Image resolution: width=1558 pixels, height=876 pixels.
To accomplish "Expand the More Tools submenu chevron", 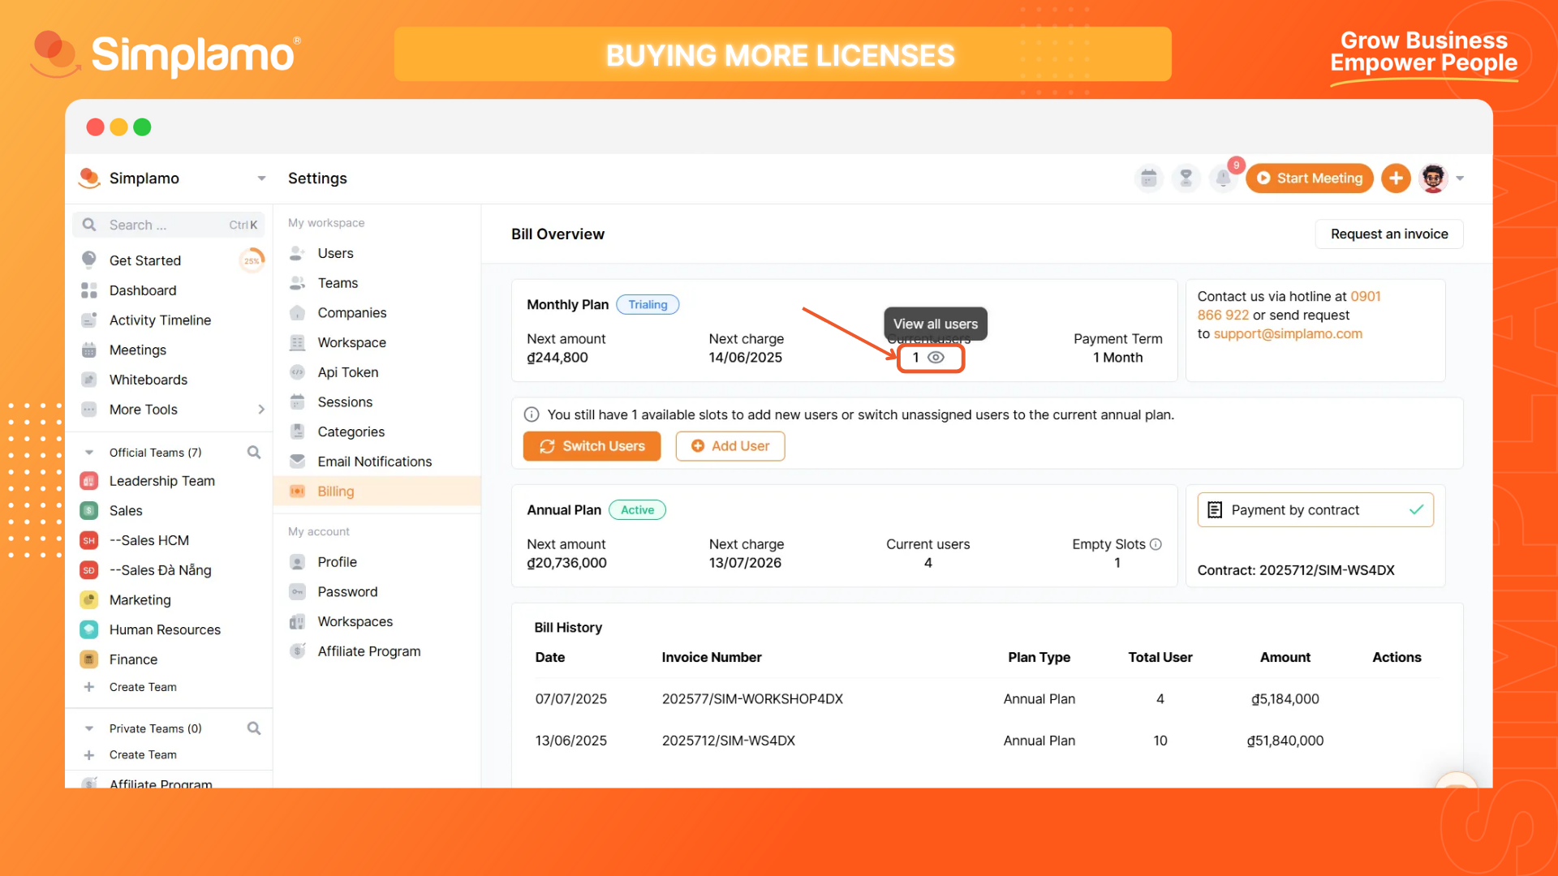I will tap(261, 410).
